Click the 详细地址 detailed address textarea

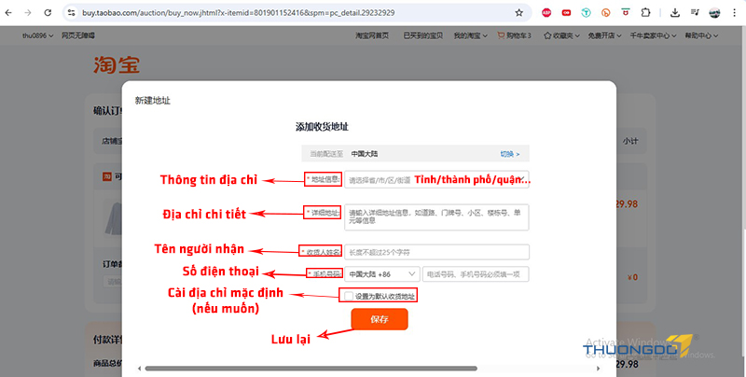click(x=436, y=217)
